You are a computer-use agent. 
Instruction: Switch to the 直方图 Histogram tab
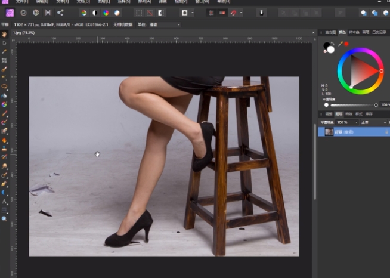pos(330,32)
